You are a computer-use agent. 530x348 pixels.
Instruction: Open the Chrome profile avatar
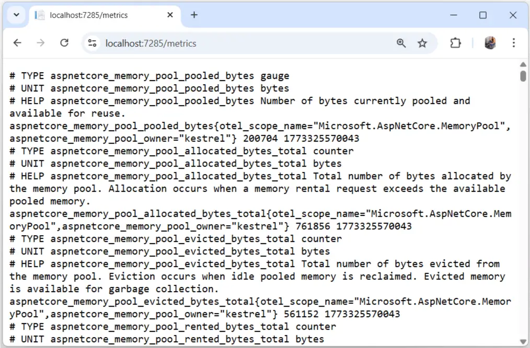pyautogui.click(x=490, y=43)
